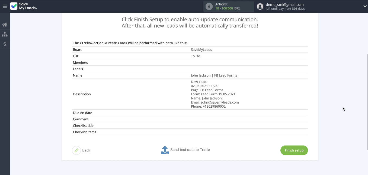The width and height of the screenshot is (368, 175).
Task: Select the 'Checklist title' row label
Action: (x=83, y=126)
